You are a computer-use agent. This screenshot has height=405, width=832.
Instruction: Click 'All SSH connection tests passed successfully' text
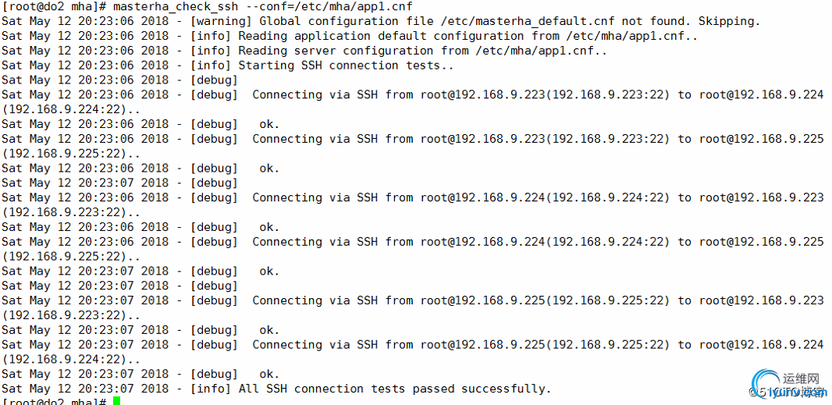tap(395, 389)
